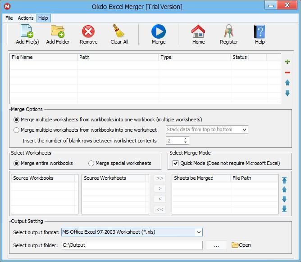The width and height of the screenshot is (301, 262).
Task: Click the blank rows number field
Action: [x=174, y=141]
